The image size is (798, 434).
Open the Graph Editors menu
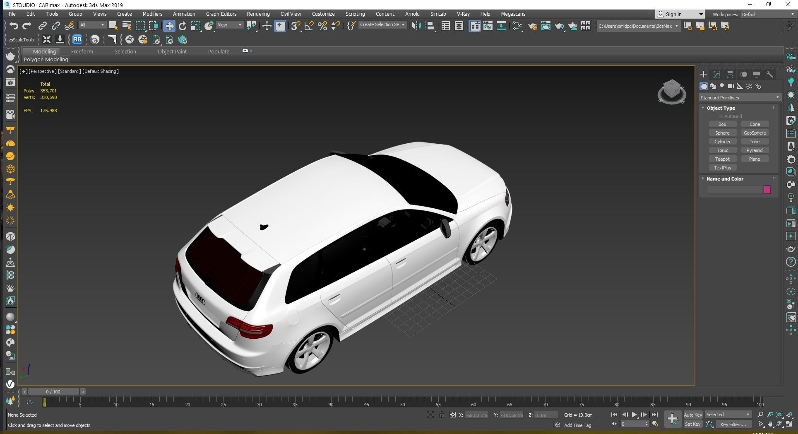tap(221, 14)
